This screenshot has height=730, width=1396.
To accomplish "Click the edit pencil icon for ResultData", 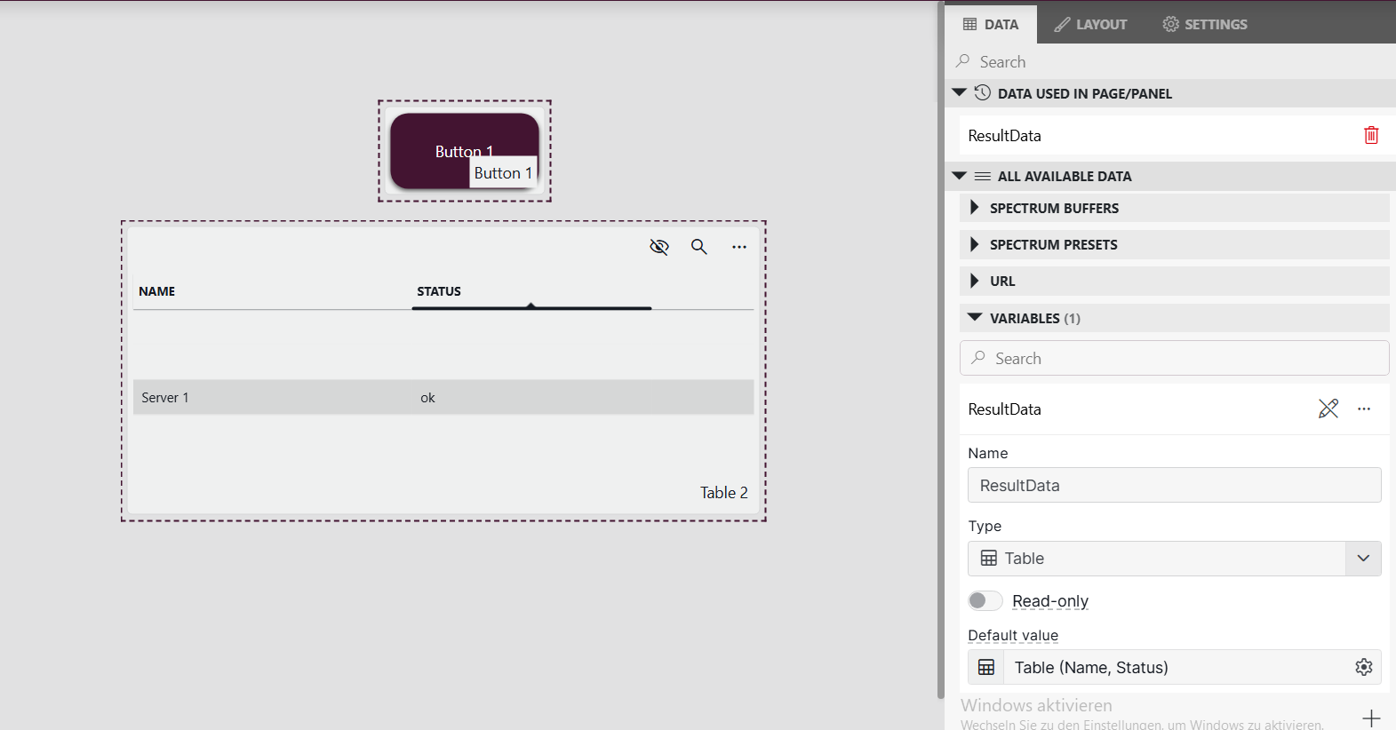I will click(1328, 409).
